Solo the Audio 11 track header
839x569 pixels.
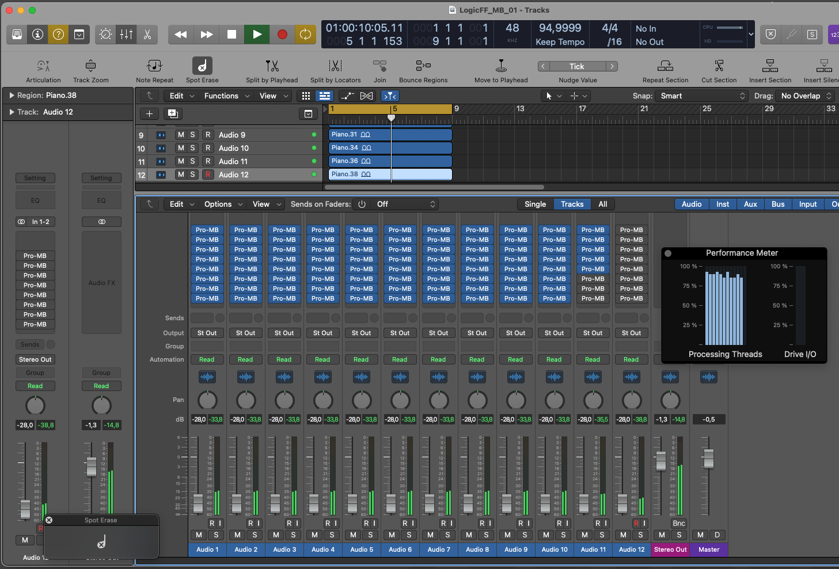point(192,161)
